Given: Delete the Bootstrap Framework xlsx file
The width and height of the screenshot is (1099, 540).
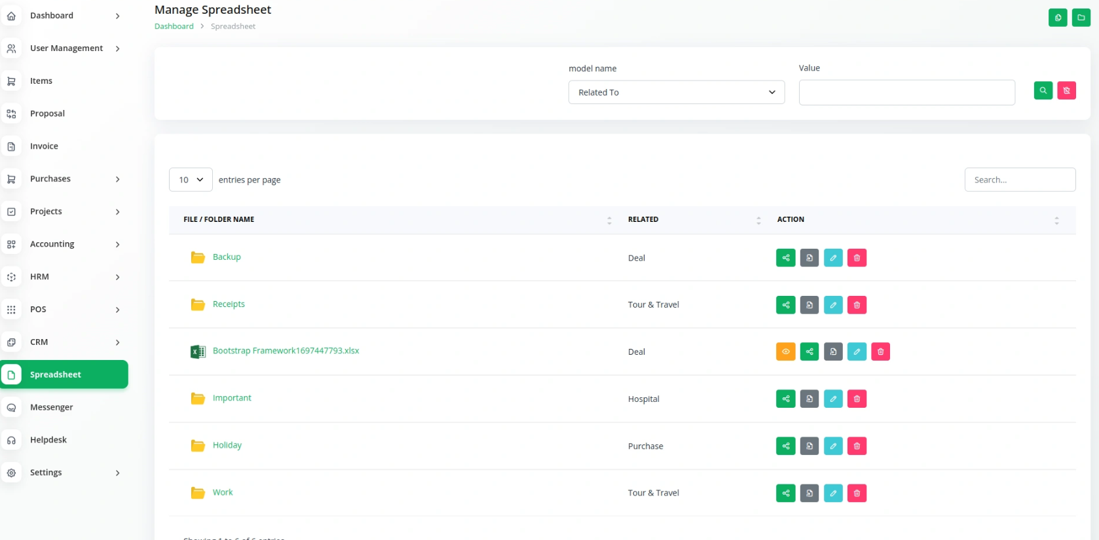Looking at the screenshot, I should [880, 352].
